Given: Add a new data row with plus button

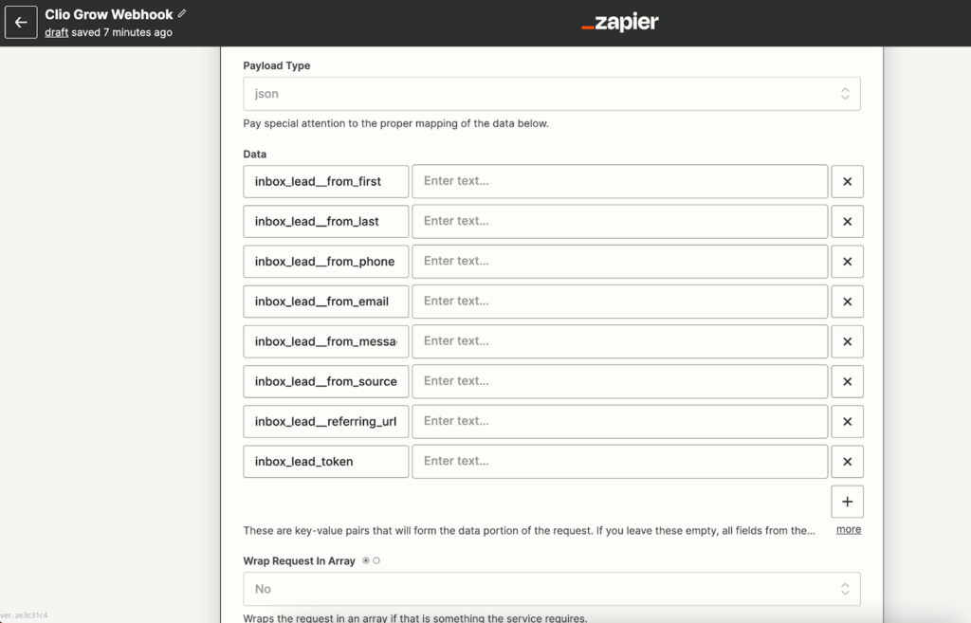Looking at the screenshot, I should point(847,502).
